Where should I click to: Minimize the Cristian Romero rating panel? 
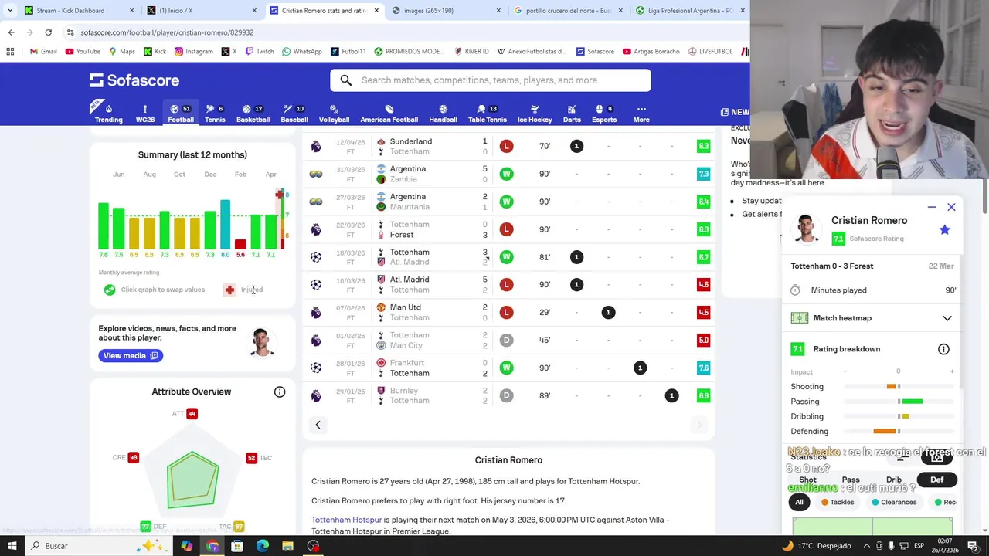pyautogui.click(x=932, y=207)
